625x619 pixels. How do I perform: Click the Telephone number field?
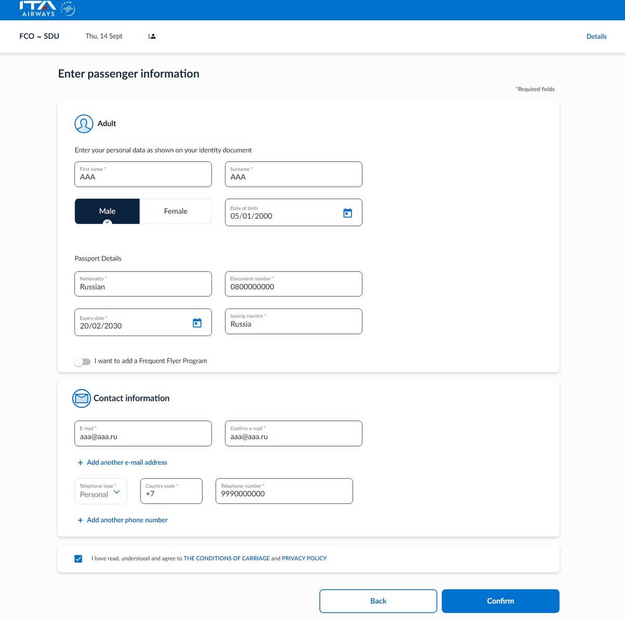pyautogui.click(x=284, y=491)
